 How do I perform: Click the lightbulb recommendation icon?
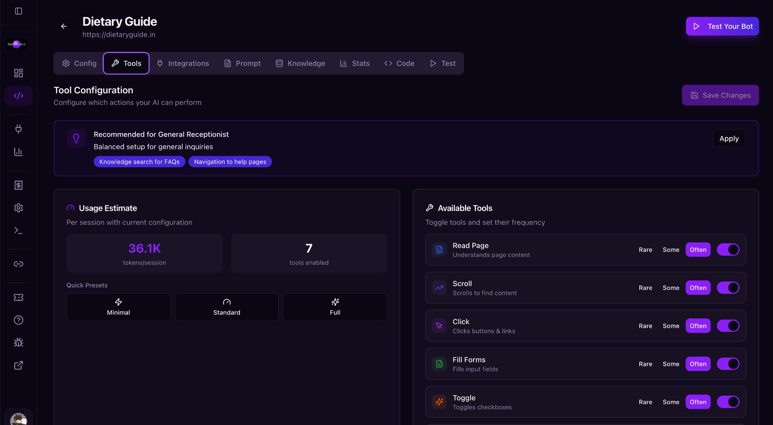coord(76,139)
